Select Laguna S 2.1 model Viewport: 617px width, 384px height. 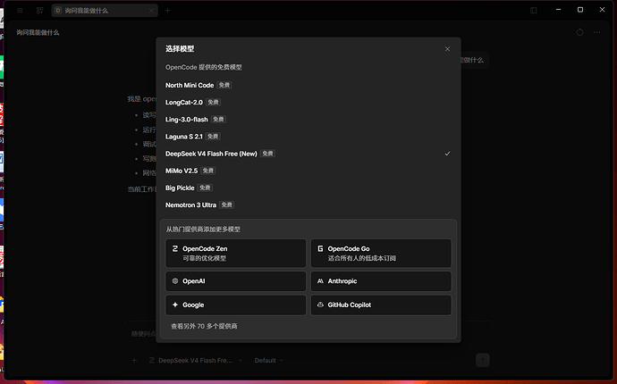pos(308,137)
